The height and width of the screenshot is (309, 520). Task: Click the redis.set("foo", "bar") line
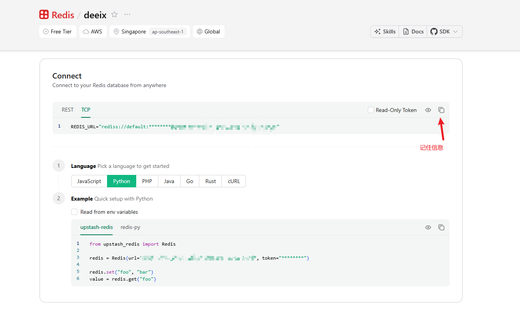point(121,272)
